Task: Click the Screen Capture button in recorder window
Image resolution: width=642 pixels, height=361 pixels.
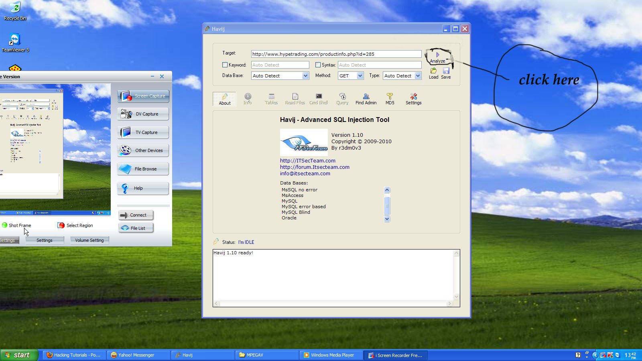Action: 143,96
